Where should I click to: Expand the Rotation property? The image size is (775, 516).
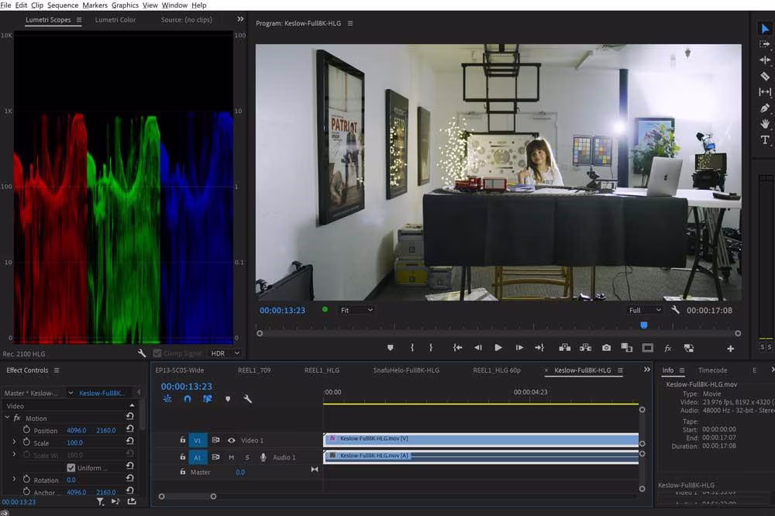tap(14, 480)
